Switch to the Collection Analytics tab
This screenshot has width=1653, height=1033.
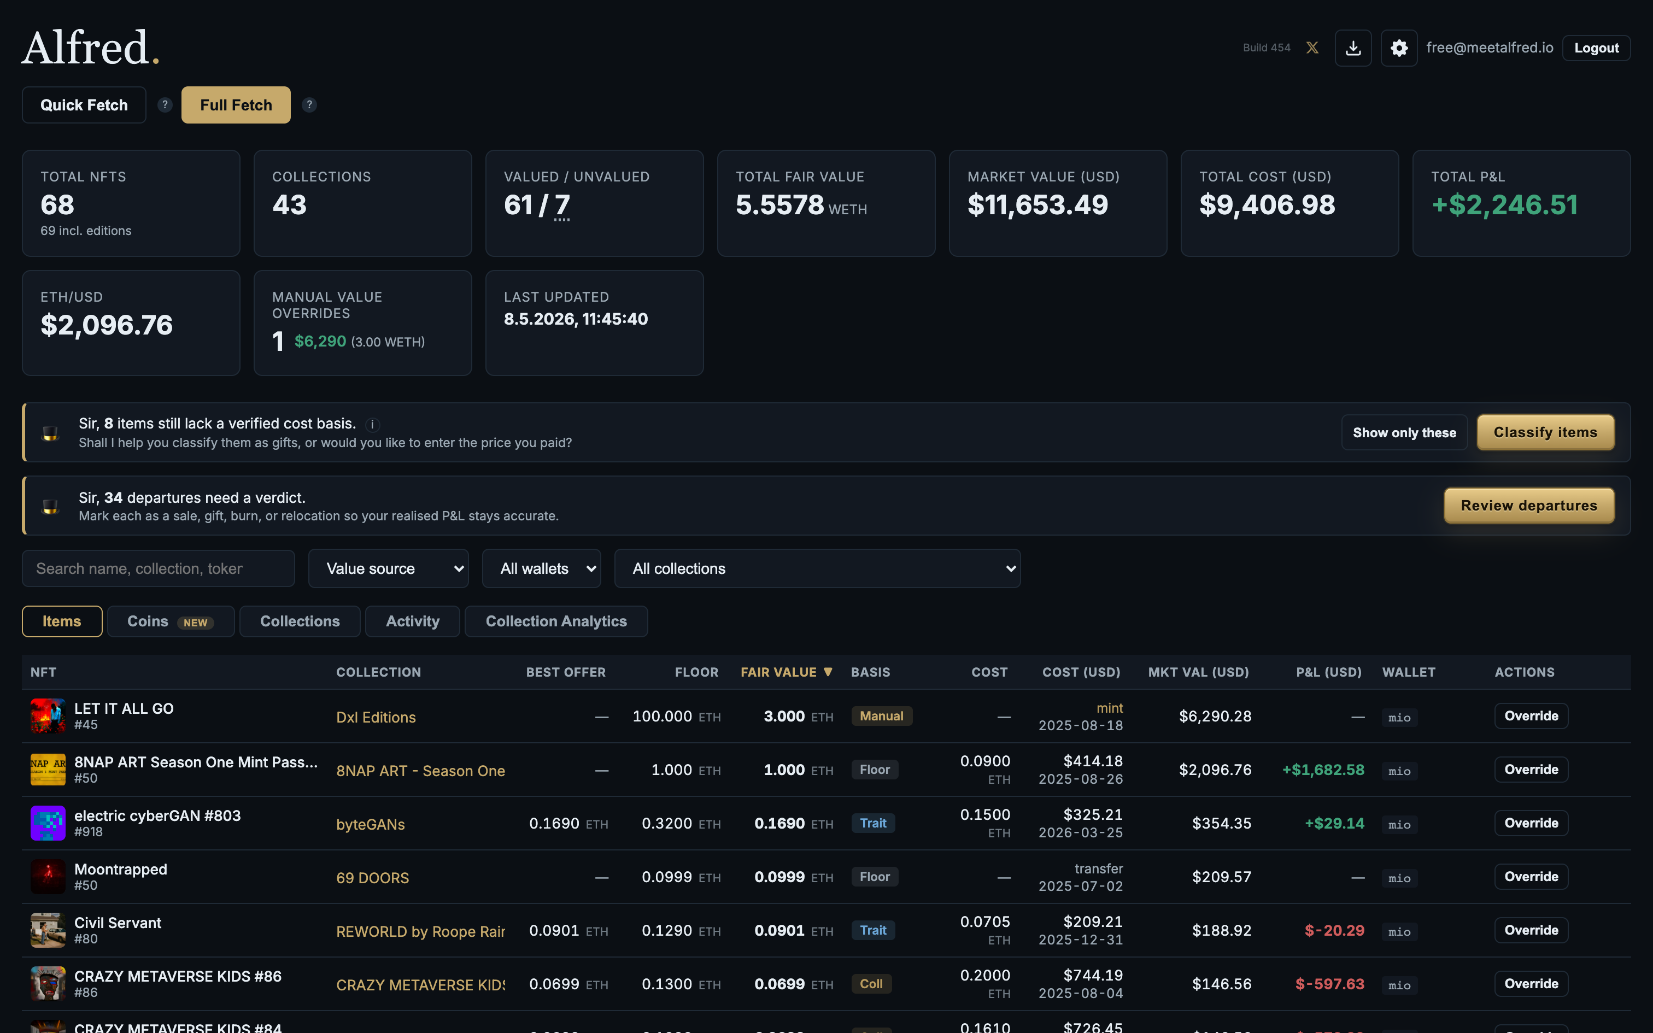pyautogui.click(x=556, y=621)
